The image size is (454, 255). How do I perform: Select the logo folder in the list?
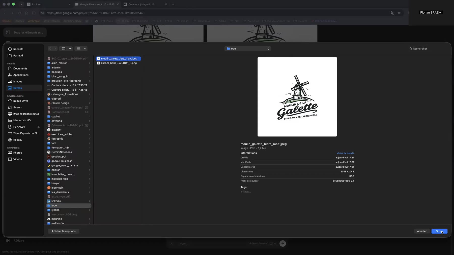point(69,206)
